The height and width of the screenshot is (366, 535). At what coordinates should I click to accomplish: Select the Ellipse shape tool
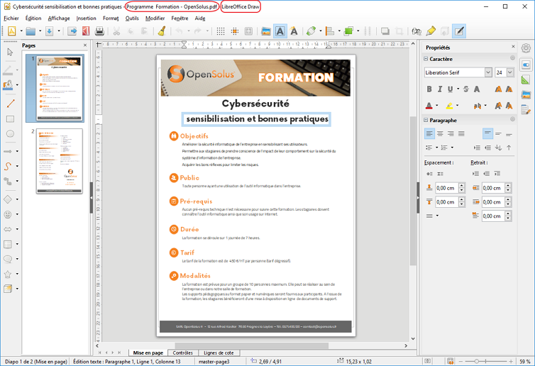[x=10, y=134]
